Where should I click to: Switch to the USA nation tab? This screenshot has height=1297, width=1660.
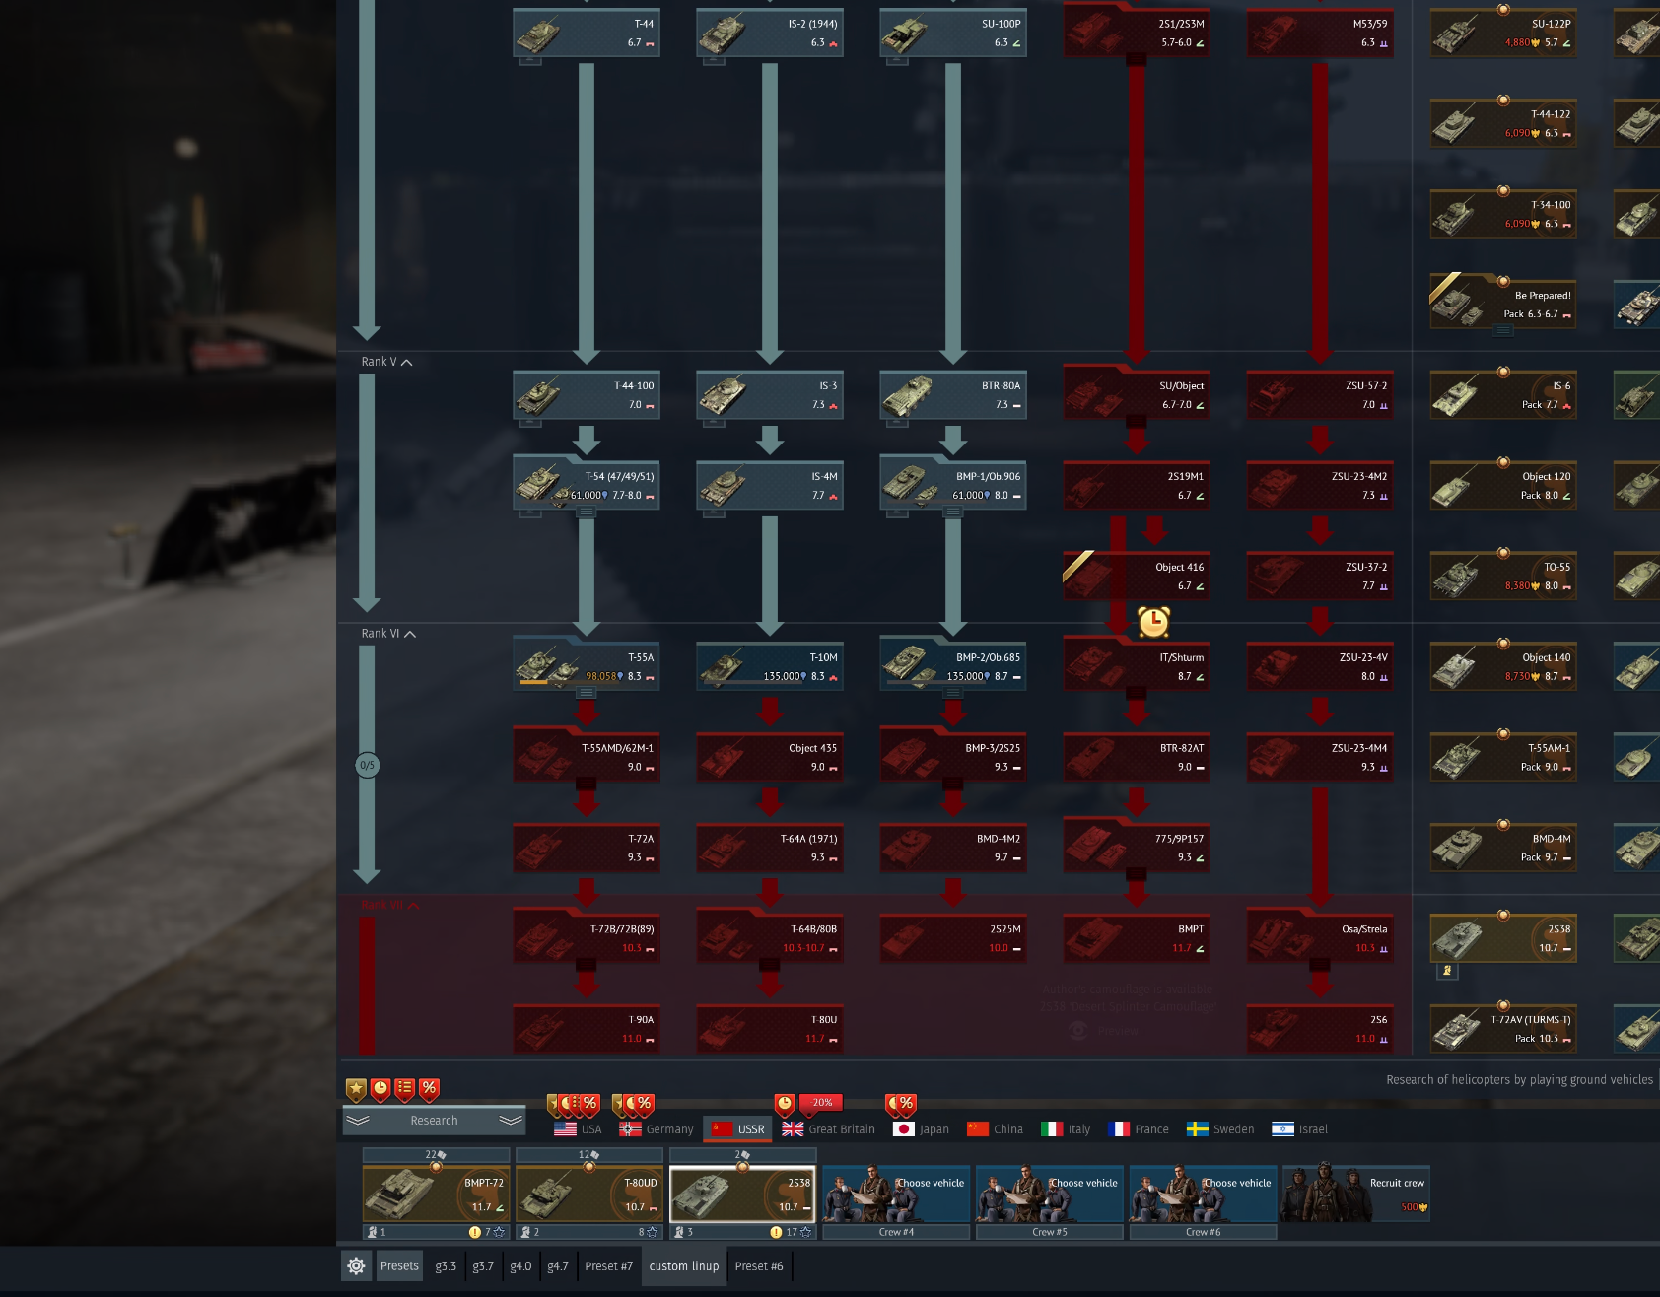(x=579, y=1129)
